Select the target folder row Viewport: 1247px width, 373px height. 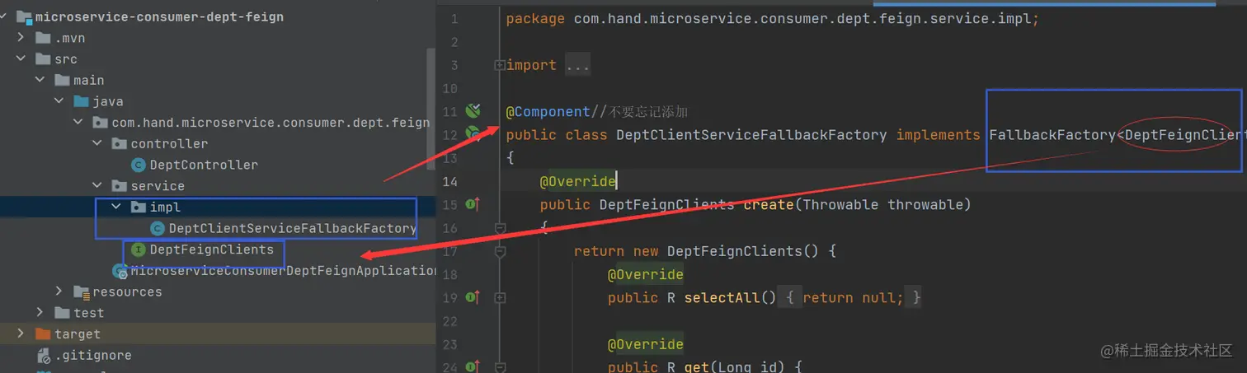tap(218, 333)
